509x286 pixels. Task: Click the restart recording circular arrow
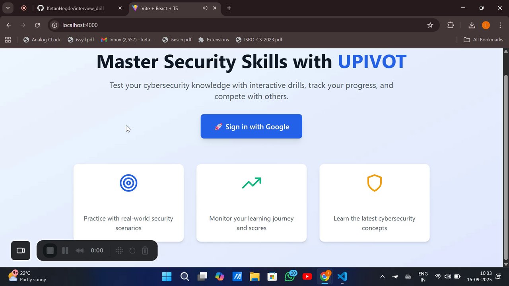click(132, 251)
